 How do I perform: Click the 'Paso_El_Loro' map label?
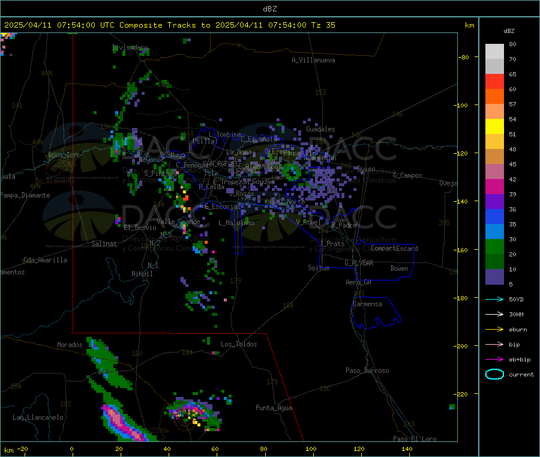[415, 439]
